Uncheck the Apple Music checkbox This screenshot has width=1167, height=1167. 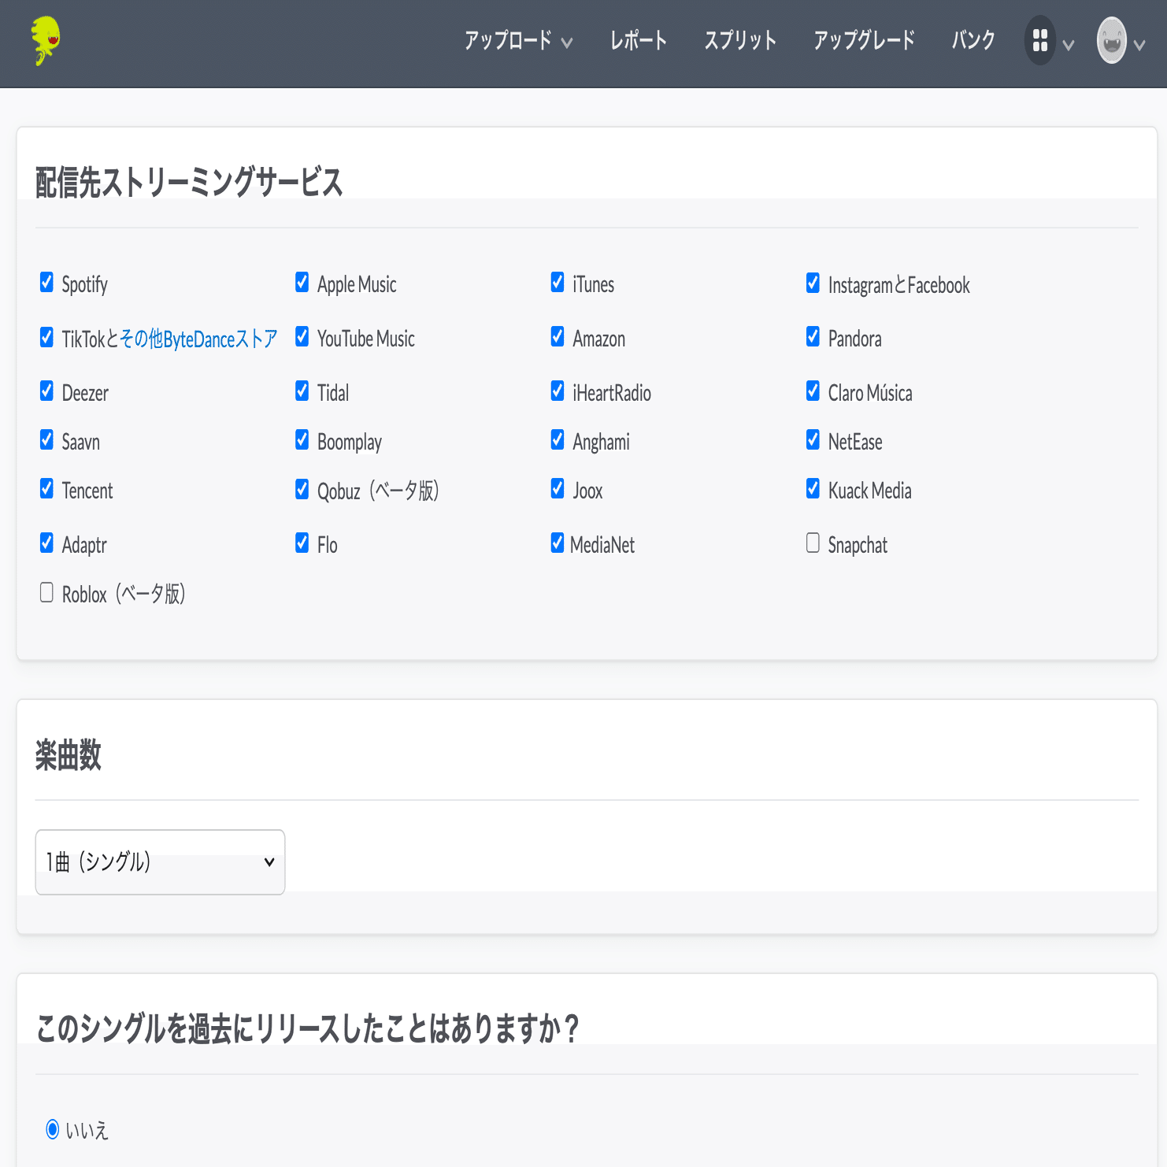tap(302, 282)
